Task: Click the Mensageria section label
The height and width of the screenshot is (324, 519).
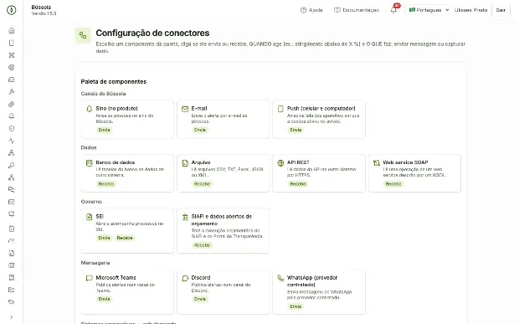Action: [x=95, y=263]
